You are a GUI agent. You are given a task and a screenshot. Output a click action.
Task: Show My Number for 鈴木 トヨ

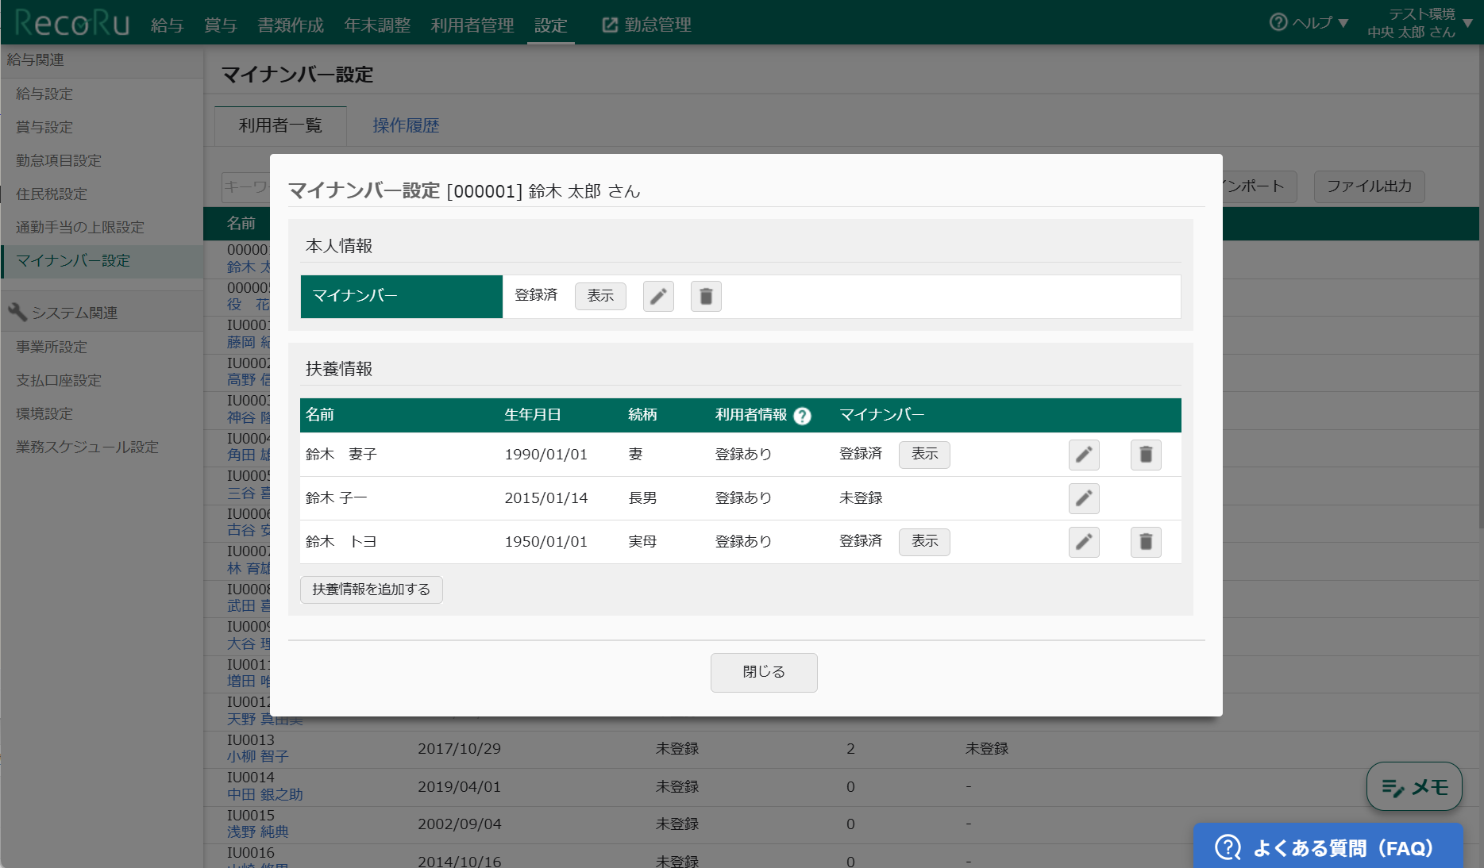point(924,541)
